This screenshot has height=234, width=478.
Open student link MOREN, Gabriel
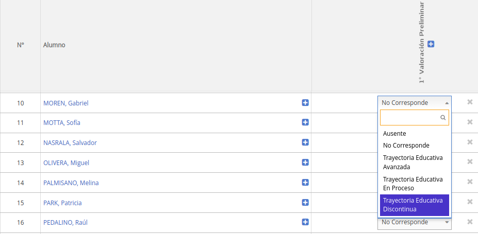[66, 103]
